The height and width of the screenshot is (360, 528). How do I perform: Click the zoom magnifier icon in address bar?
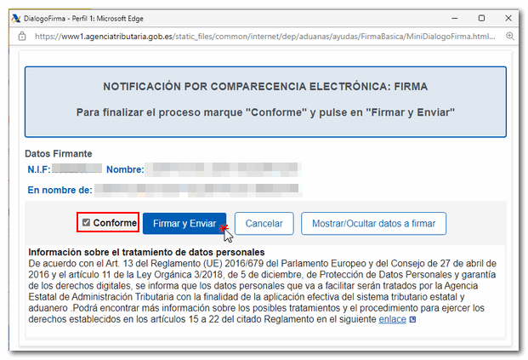tap(510, 37)
